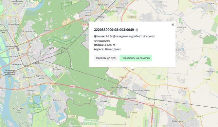
Task: Click the P-03-01 road shield
Action: pyautogui.click(x=123, y=78)
